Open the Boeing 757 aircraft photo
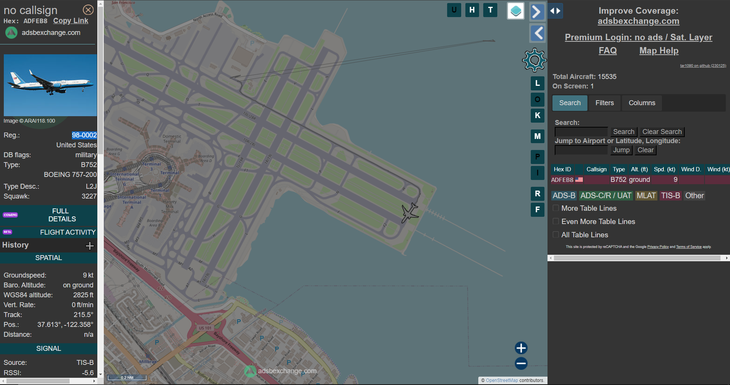 click(50, 85)
